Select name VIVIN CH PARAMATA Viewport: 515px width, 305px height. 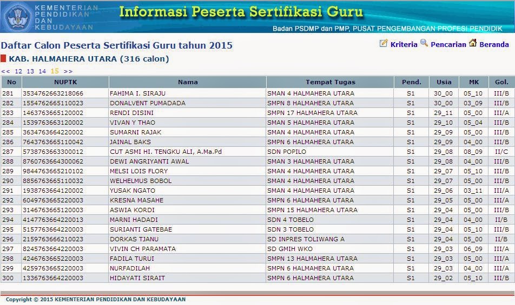[x=143, y=249]
